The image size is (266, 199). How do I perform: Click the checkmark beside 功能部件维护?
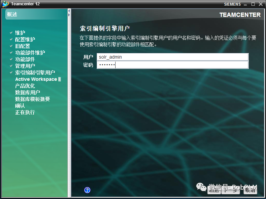coord(11,52)
